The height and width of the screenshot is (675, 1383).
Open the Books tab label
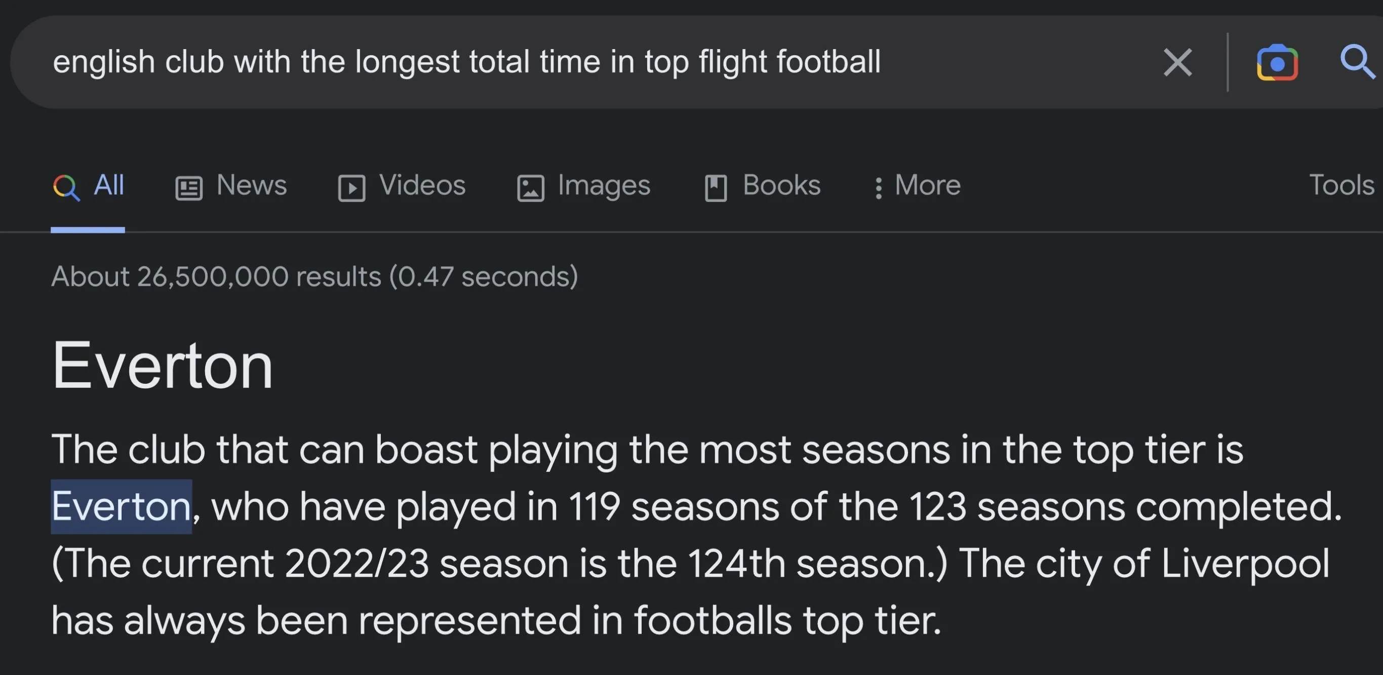[781, 185]
